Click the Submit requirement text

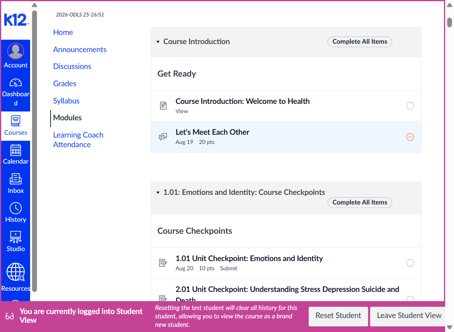point(228,268)
